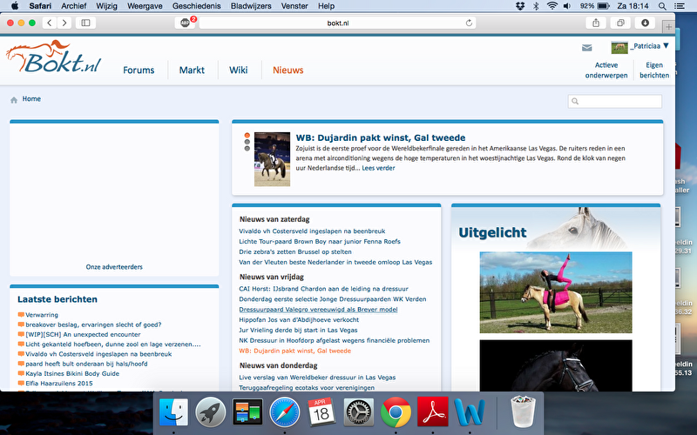The image size is (697, 435).
Task: Open Uitgelicht photo of pink-clad vaulter
Action: (x=556, y=292)
